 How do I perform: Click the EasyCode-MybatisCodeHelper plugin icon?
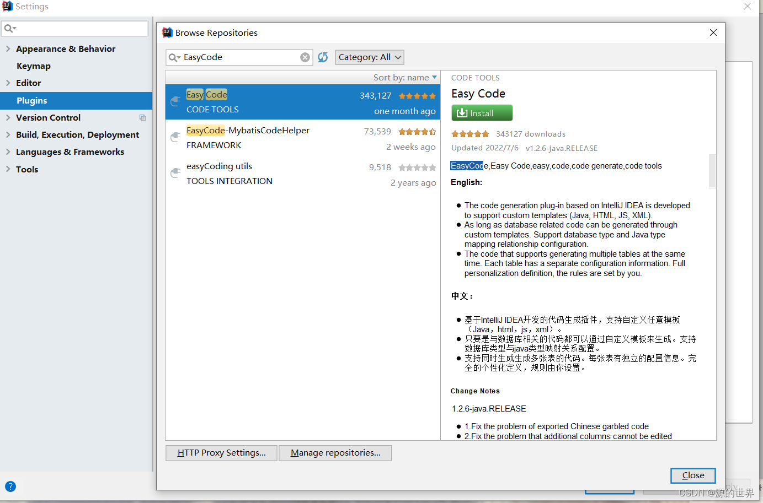click(x=175, y=137)
